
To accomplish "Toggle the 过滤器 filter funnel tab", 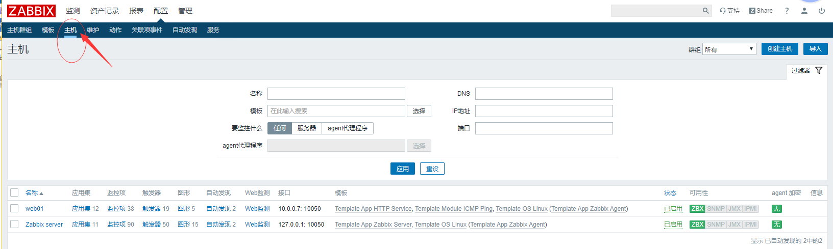I will tap(807, 71).
